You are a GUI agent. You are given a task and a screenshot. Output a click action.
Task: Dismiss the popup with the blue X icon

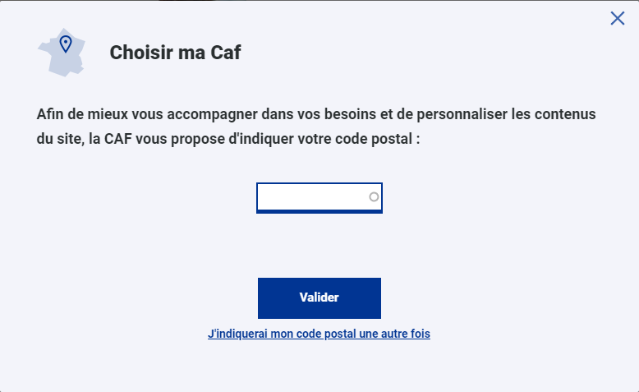618,18
